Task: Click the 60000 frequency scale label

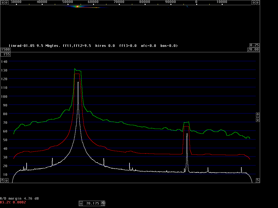Action: tap(93, 2)
